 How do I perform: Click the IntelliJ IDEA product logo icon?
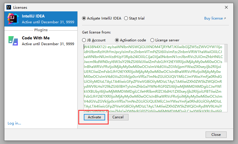click(13, 19)
